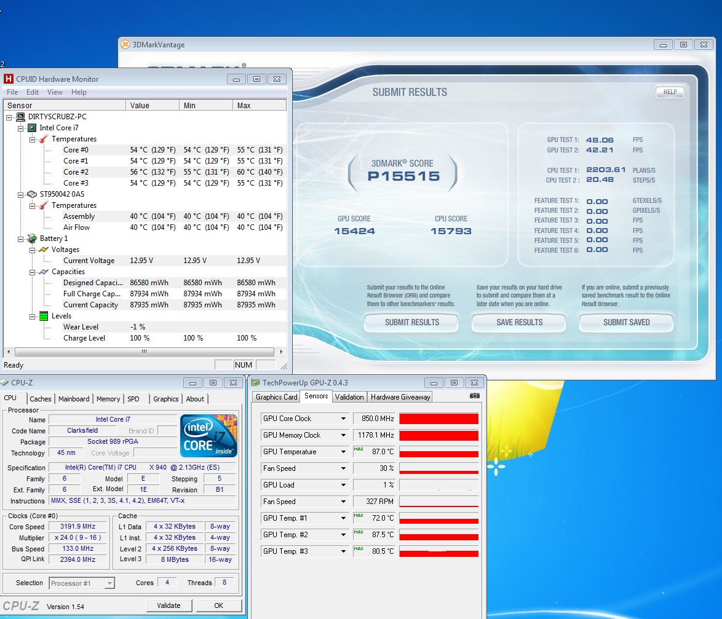Click the MAX indicator beside GPU Temperature value
Screen dimensions: 722x619
359,449
